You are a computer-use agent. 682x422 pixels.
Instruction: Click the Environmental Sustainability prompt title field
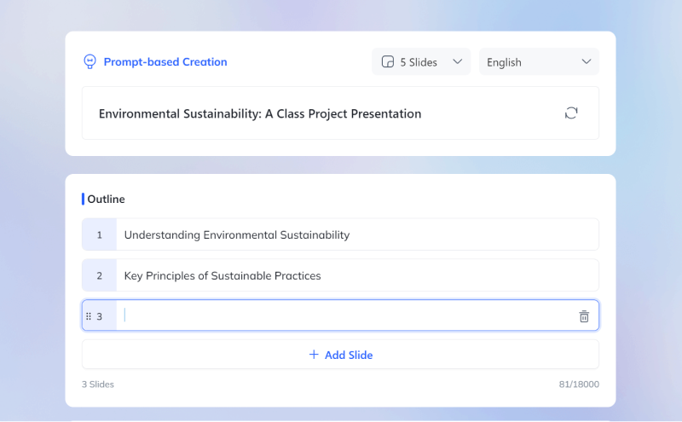click(x=260, y=113)
